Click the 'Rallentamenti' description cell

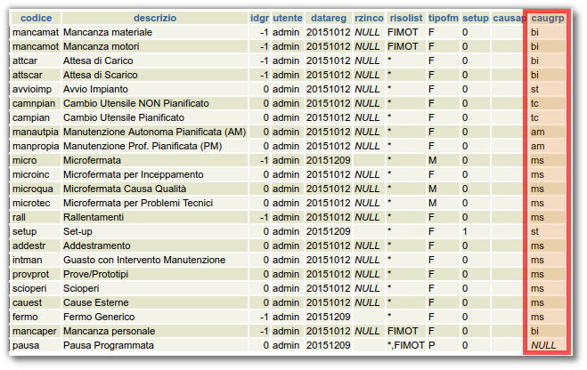[93, 217]
